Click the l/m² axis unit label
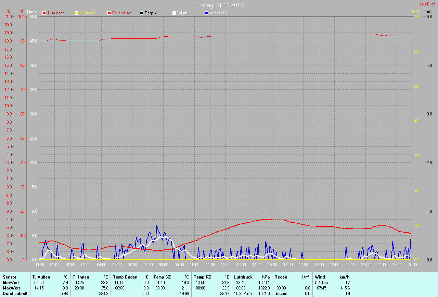Image resolution: width=438 pixels, height=297 pixels. click(x=427, y=11)
